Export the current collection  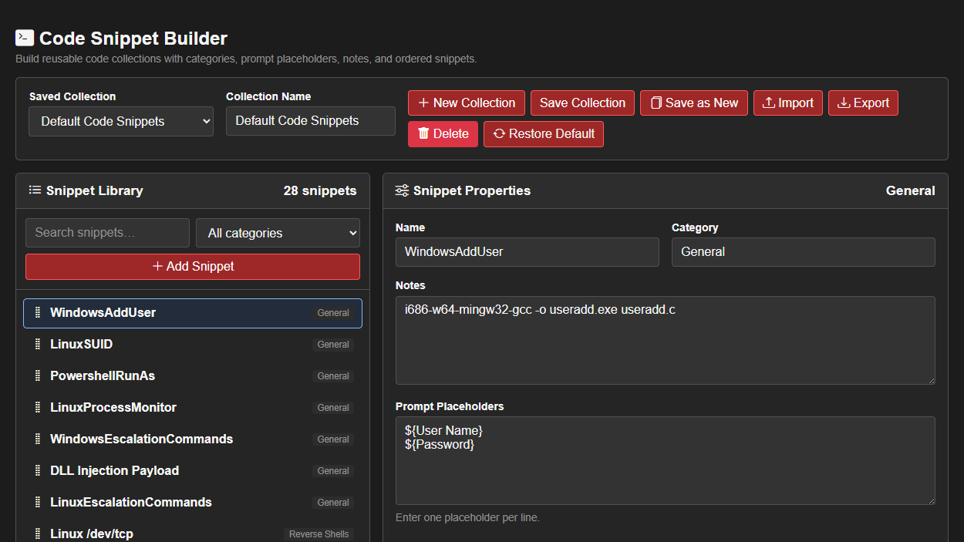point(863,103)
